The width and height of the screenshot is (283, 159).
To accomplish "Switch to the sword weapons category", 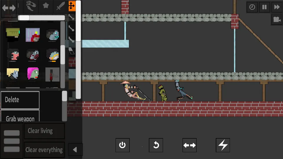I will [x=60, y=6].
